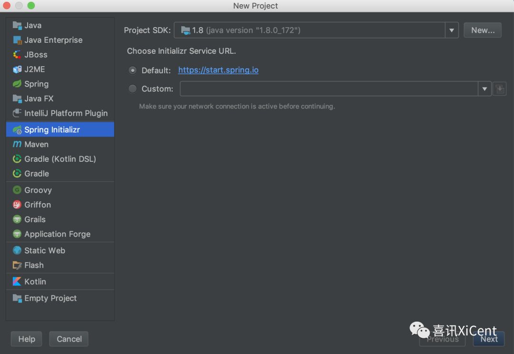Open the Project SDK dropdown arrow
The height and width of the screenshot is (354, 514).
pyautogui.click(x=452, y=30)
